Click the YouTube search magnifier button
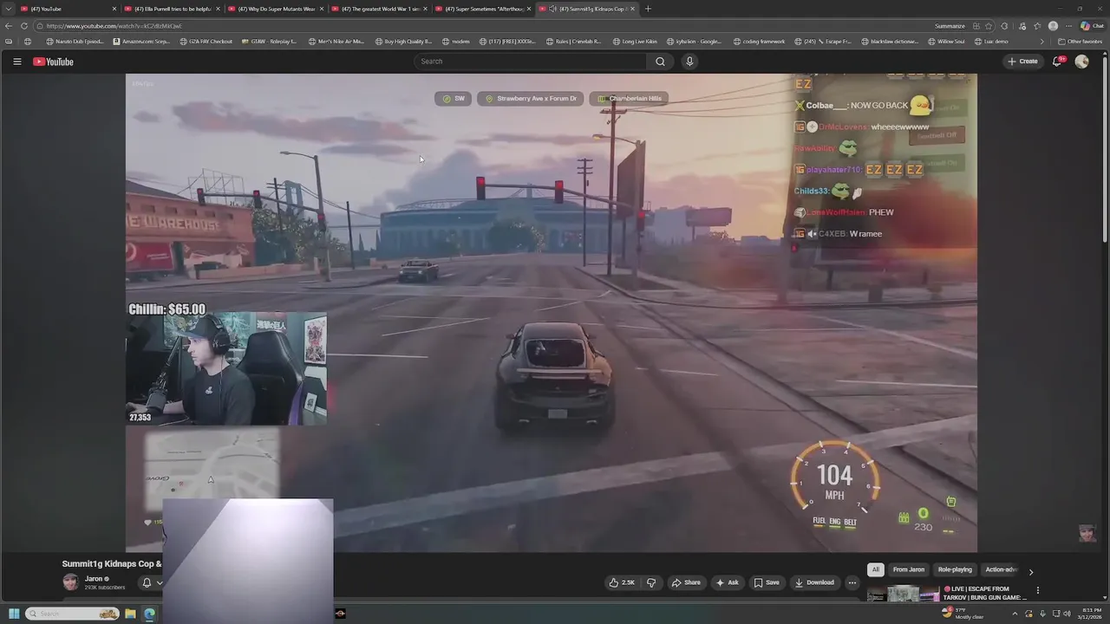This screenshot has width=1110, height=624. [660, 62]
